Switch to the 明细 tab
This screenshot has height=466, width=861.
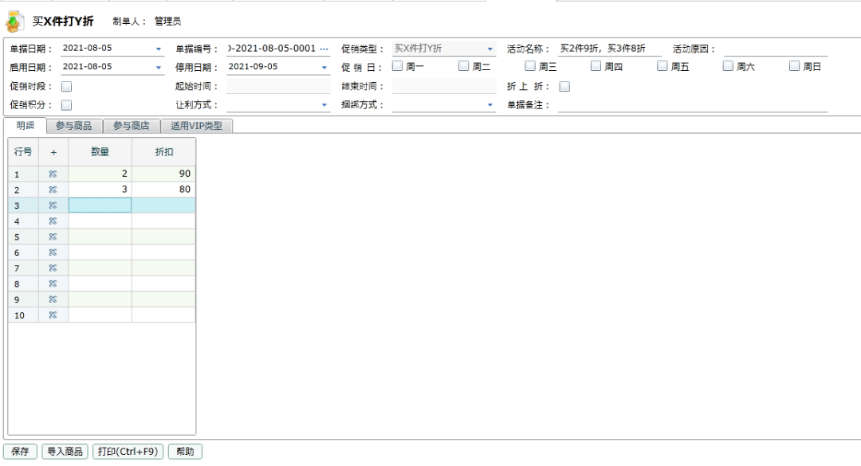click(26, 125)
